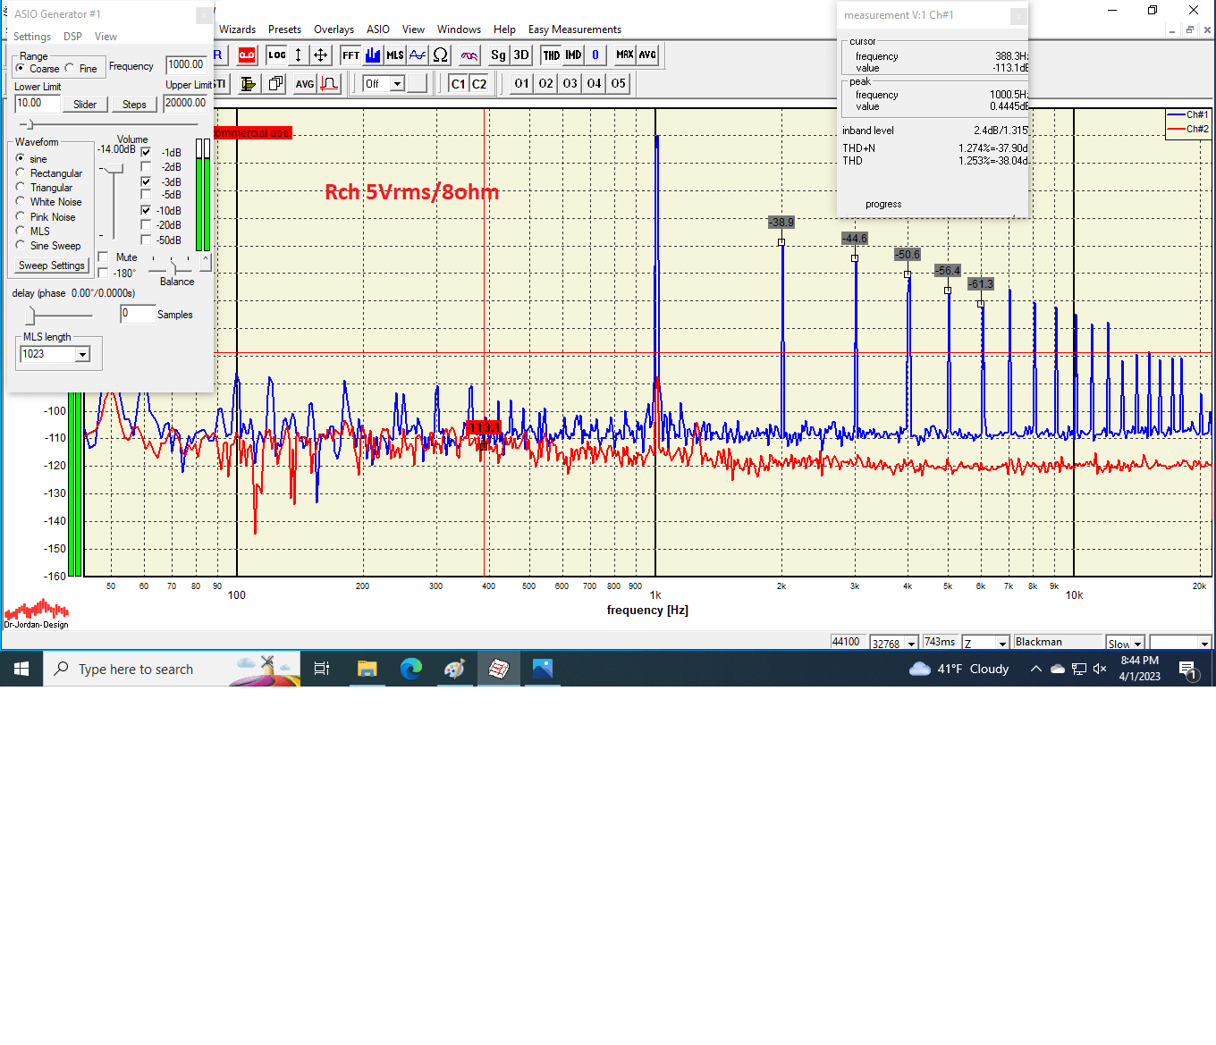Activate the MLS measurement toolbar button
The width and height of the screenshot is (1216, 1045).
click(395, 55)
